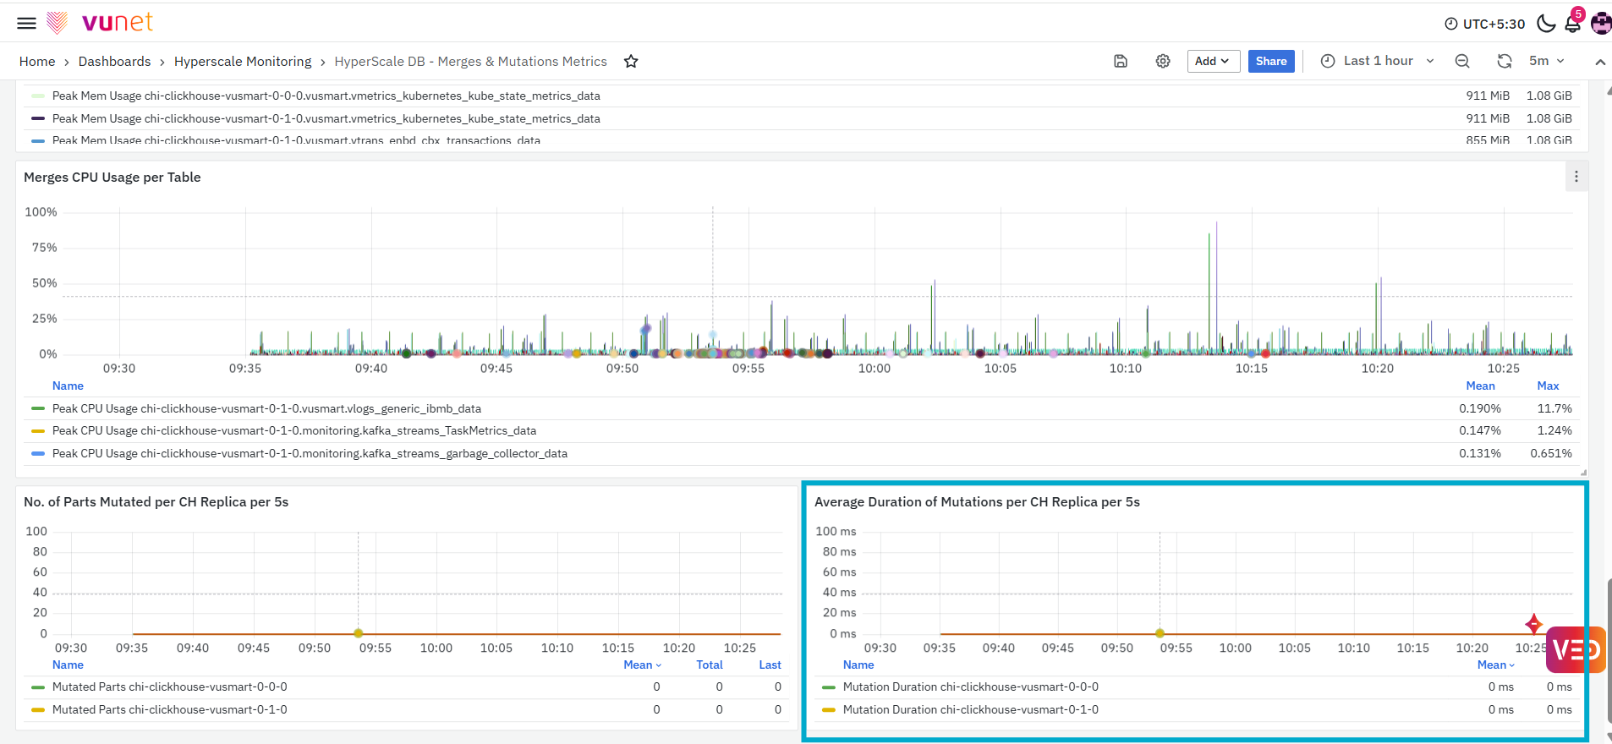Open the notifications bell
Viewport: 1612px width, 744px height.
click(x=1573, y=24)
